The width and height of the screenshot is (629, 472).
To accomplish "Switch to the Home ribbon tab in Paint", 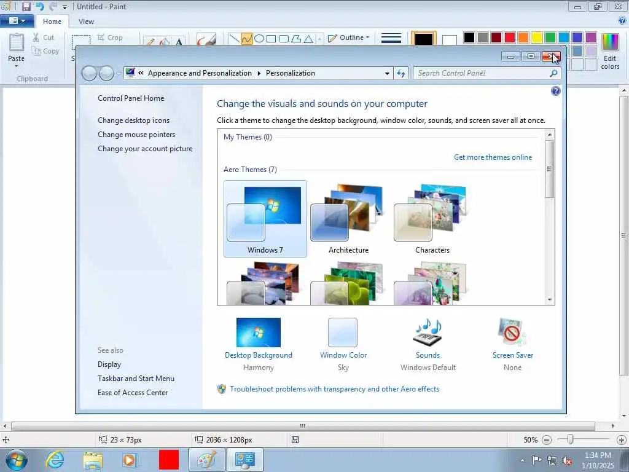I will 52,22.
